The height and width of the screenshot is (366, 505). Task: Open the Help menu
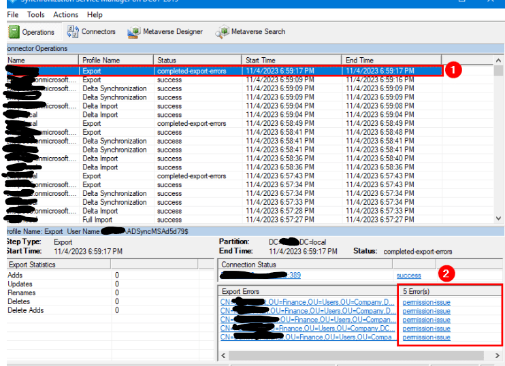click(95, 14)
